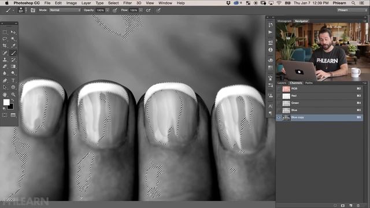The width and height of the screenshot is (370, 208).
Task: Select the Healing Brush tool
Action: 5,53
